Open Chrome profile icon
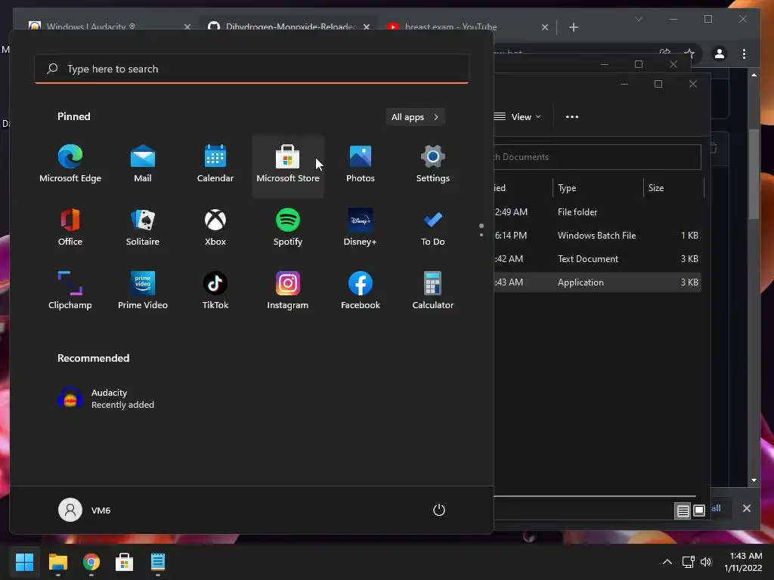This screenshot has width=774, height=580. tap(720, 54)
